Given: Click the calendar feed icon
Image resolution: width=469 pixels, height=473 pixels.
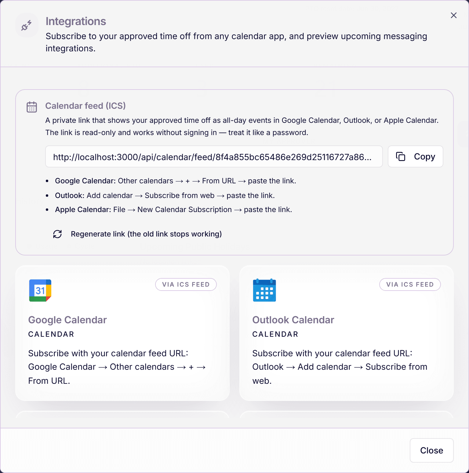Looking at the screenshot, I should tap(32, 107).
